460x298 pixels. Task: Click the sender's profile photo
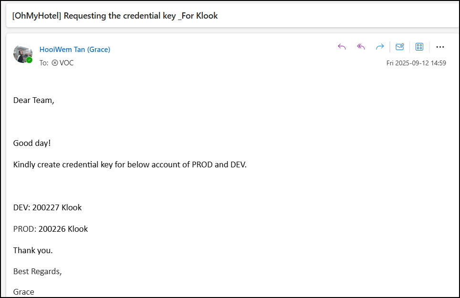point(22,53)
